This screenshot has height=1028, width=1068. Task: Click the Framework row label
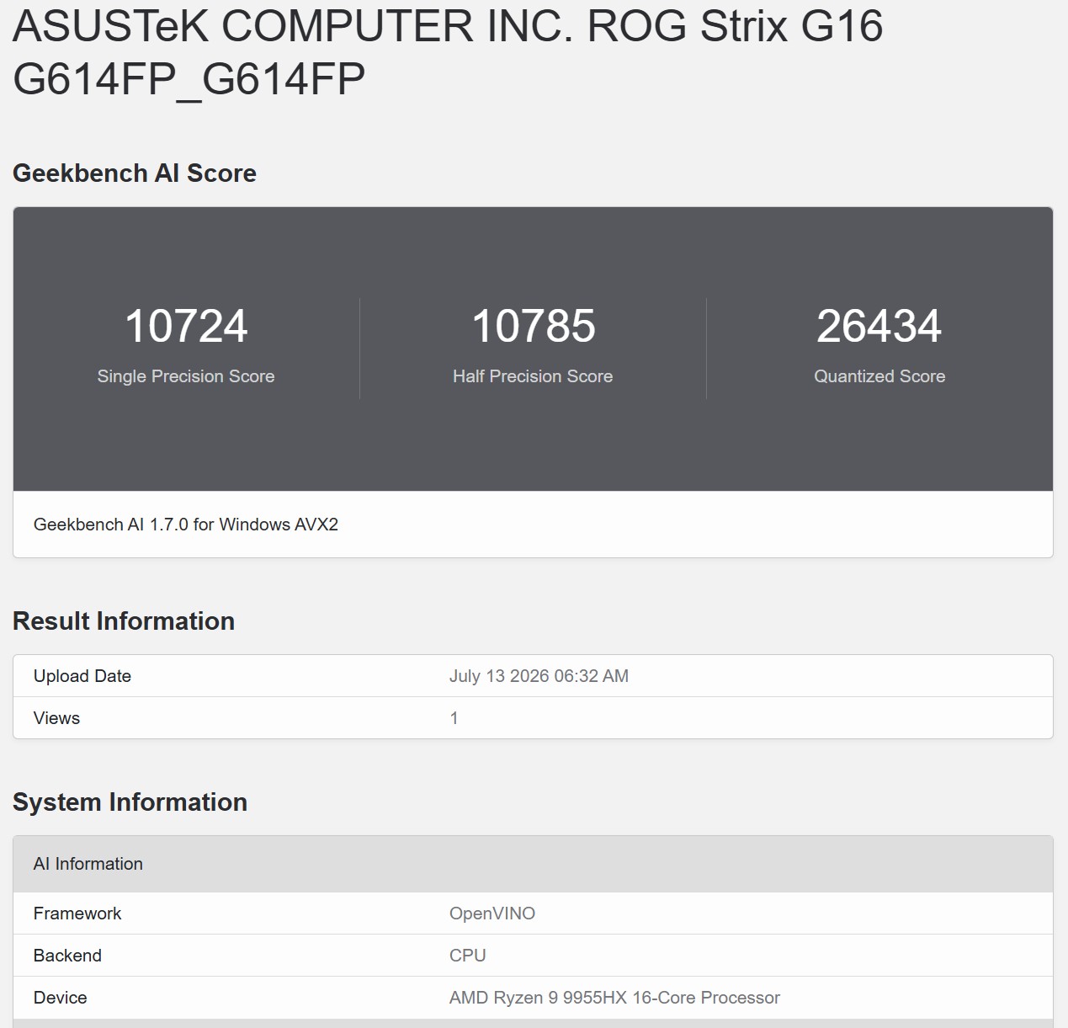tap(77, 913)
